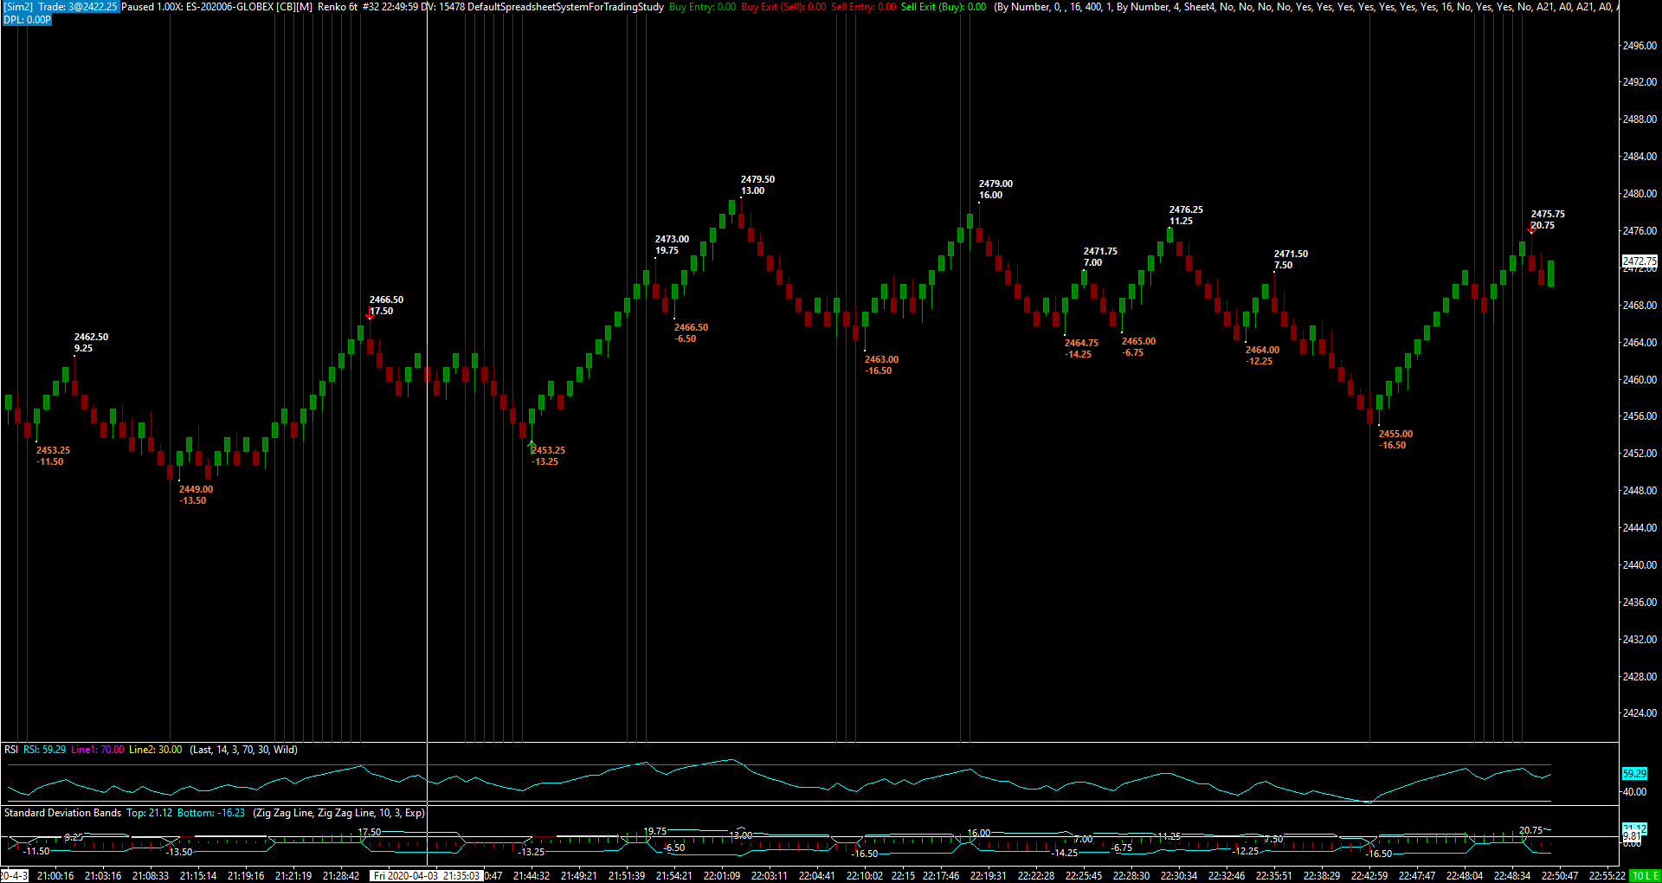The height and width of the screenshot is (883, 1662).
Task: Click the highlighted date Fri 2020-04-03 21:35:03
Action: [426, 876]
